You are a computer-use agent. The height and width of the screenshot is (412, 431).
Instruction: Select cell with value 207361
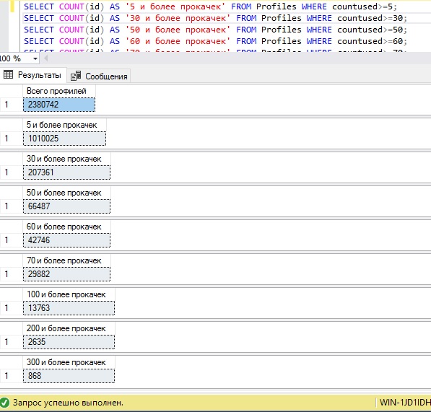67,172
